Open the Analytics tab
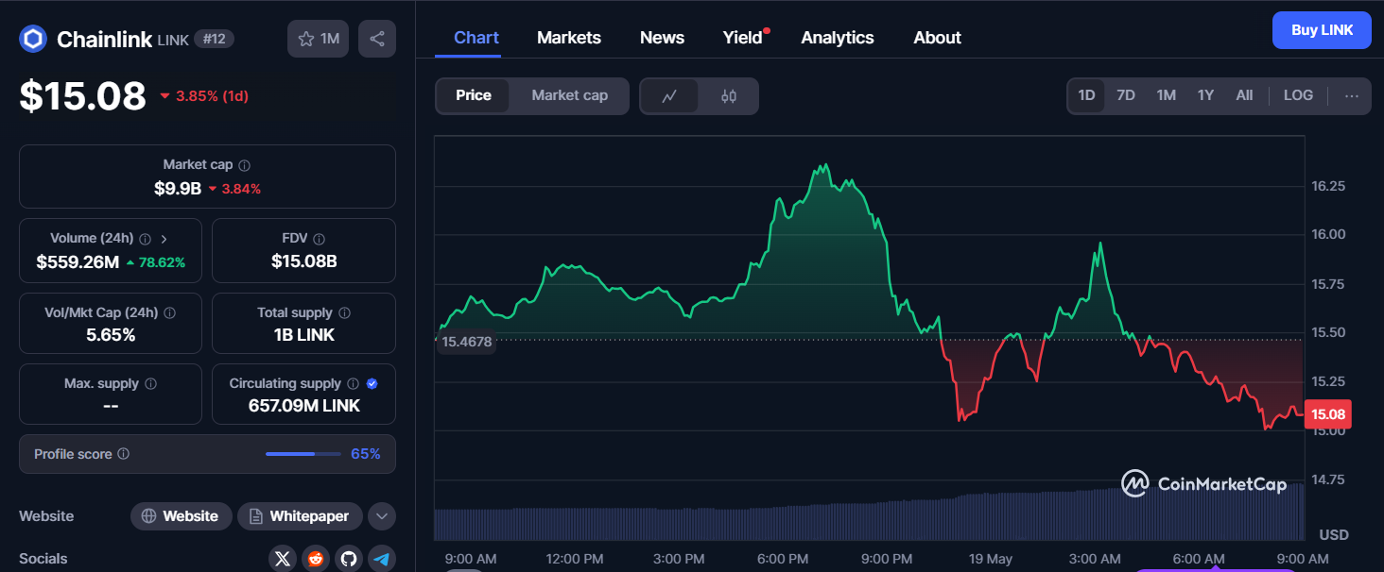The height and width of the screenshot is (572, 1384). point(837,38)
